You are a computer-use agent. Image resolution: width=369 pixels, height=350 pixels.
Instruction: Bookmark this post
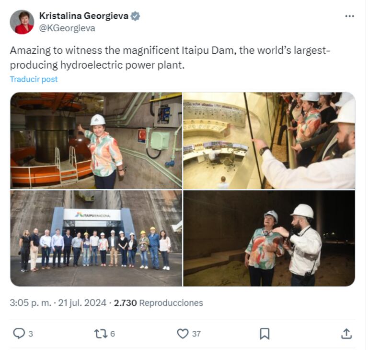coord(265,334)
